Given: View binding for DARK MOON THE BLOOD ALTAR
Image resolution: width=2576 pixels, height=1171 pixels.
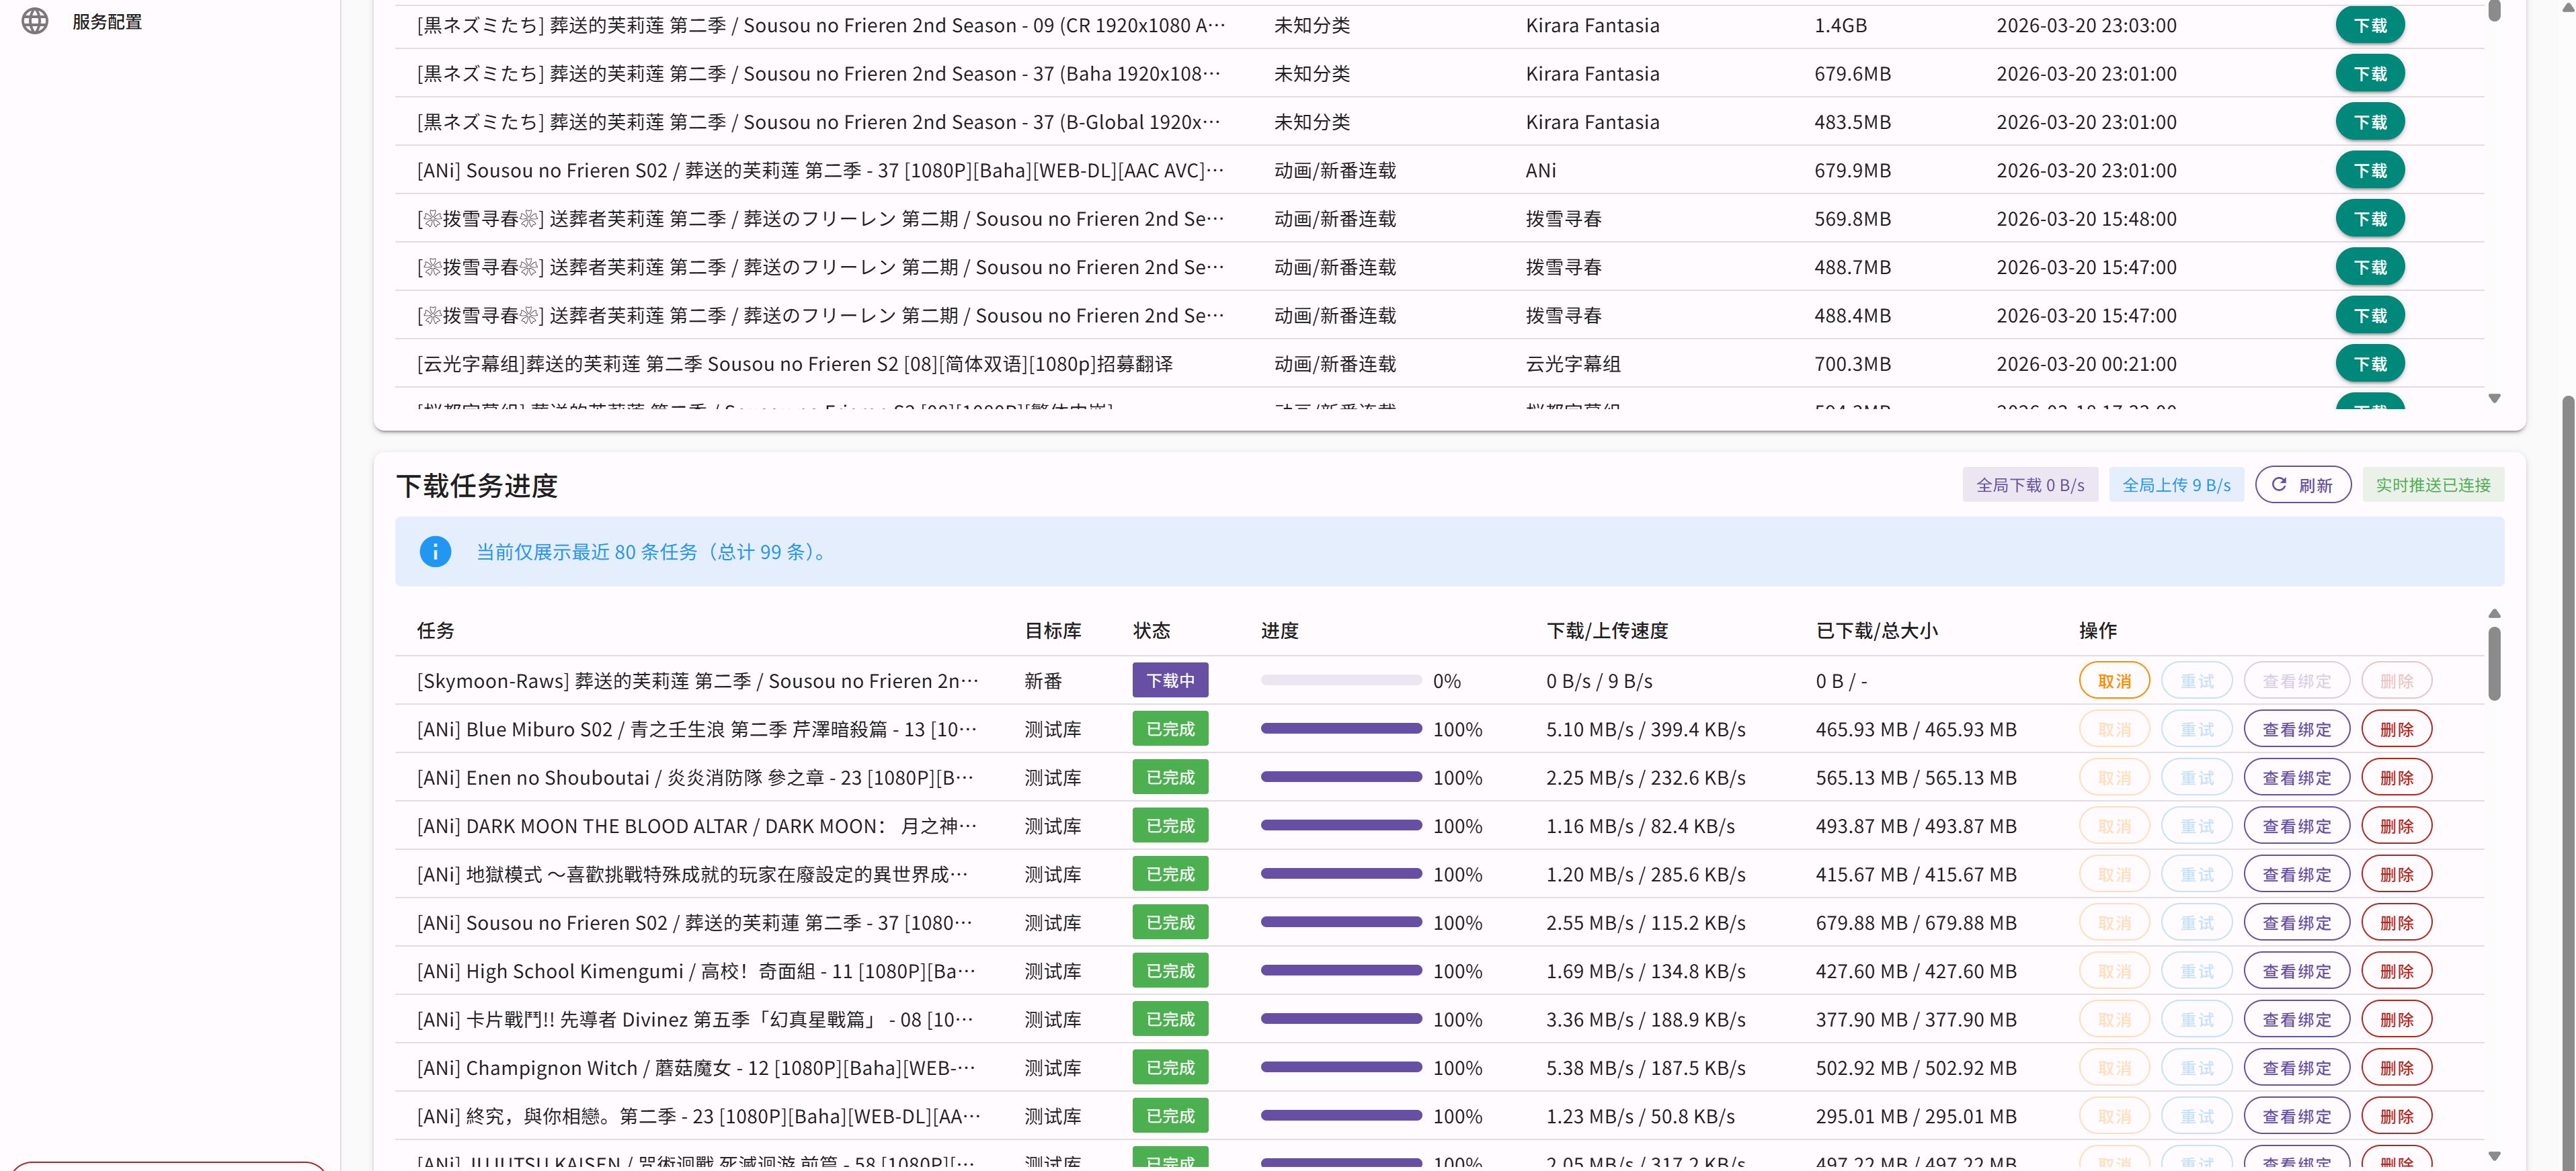Looking at the screenshot, I should click(2296, 826).
